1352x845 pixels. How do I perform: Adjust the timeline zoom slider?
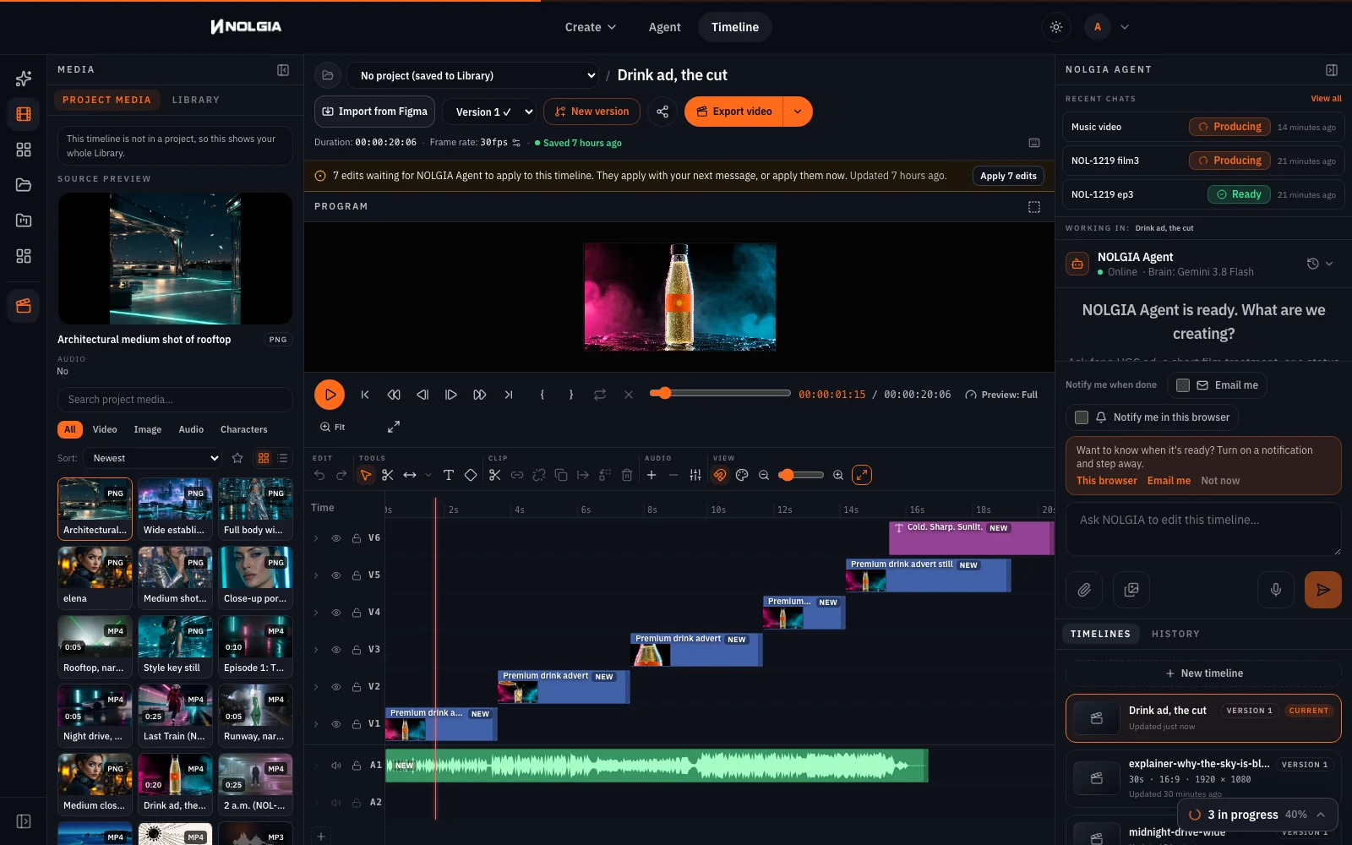point(801,475)
